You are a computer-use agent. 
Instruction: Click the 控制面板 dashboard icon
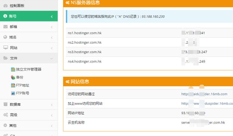pyautogui.click(x=5, y=6)
